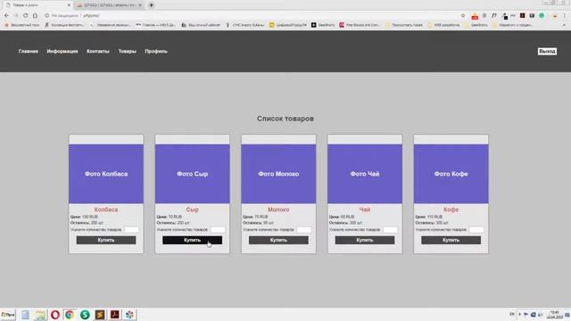This screenshot has width=571, height=321.
Task: Open Adobe Acrobat from the taskbar
Action: pyautogui.click(x=115, y=315)
